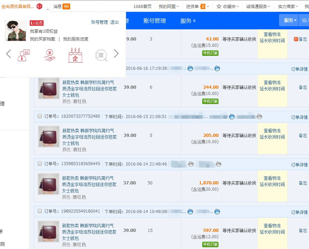Image resolution: width=309 pixels, height=249 pixels.
Task: Open the enterprise birthday cake icon
Action: click(75, 55)
